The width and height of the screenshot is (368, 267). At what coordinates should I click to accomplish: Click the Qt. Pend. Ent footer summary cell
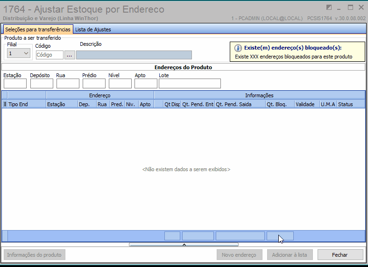pyautogui.click(x=198, y=236)
